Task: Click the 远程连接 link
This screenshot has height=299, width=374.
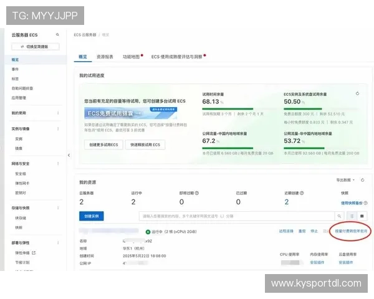Action: point(286,231)
